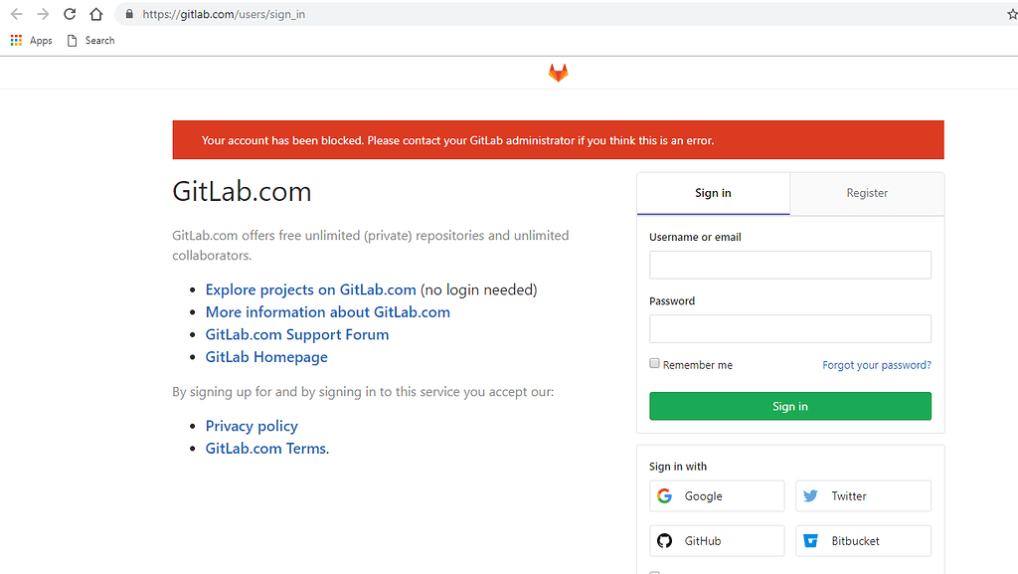The height and width of the screenshot is (574, 1018).
Task: Check the Remember me checkbox
Action: tap(654, 364)
